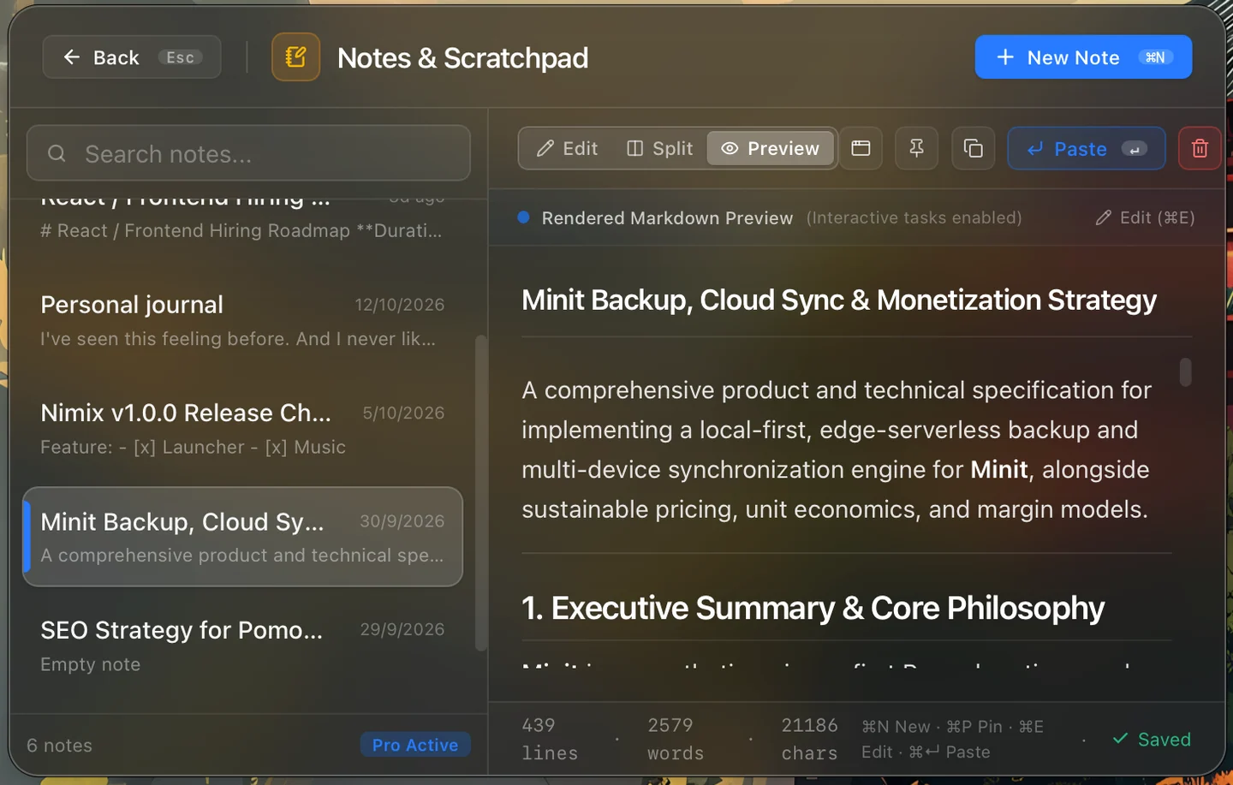This screenshot has width=1233, height=785.
Task: Click the 12/10/2026 date on Personal journal
Action: coord(400,305)
